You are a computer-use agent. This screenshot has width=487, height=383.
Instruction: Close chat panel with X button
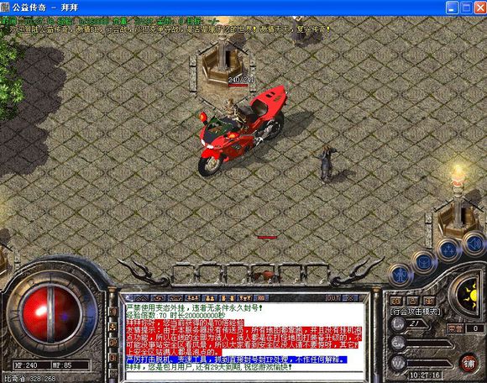click(x=350, y=298)
